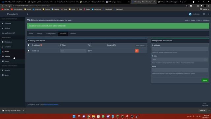Open the Gmail bookmark
Screen dimensions: 211x119
(x=64, y=9)
